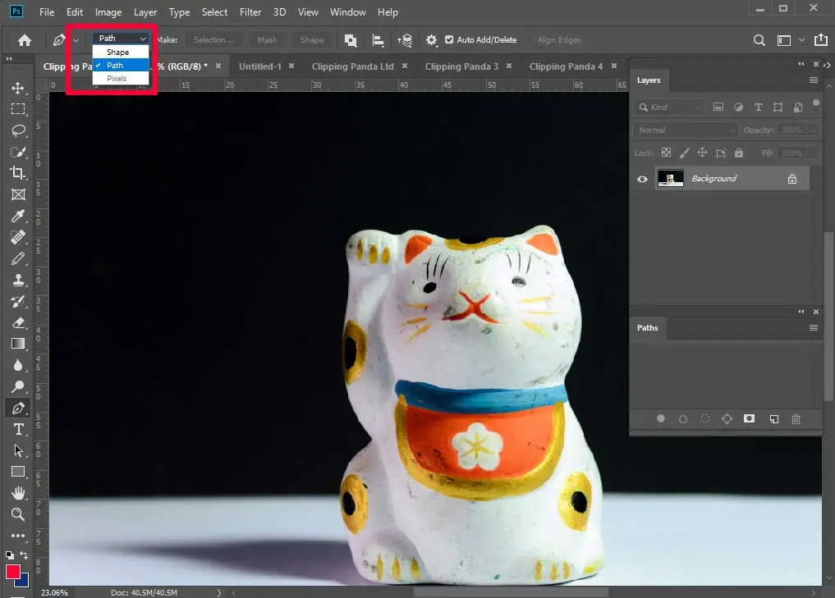
Task: Click the Search magnifier icon
Action: click(759, 40)
